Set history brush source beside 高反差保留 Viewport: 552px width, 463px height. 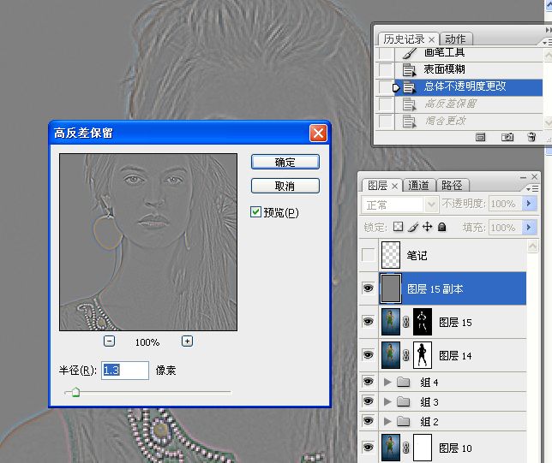coord(387,104)
